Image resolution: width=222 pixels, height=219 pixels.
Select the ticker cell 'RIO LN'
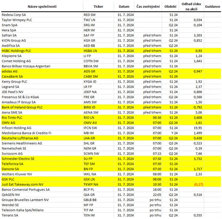click(91, 117)
